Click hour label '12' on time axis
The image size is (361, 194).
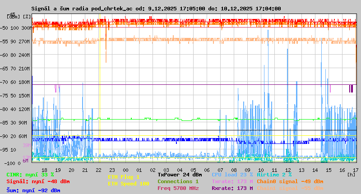[288, 170]
